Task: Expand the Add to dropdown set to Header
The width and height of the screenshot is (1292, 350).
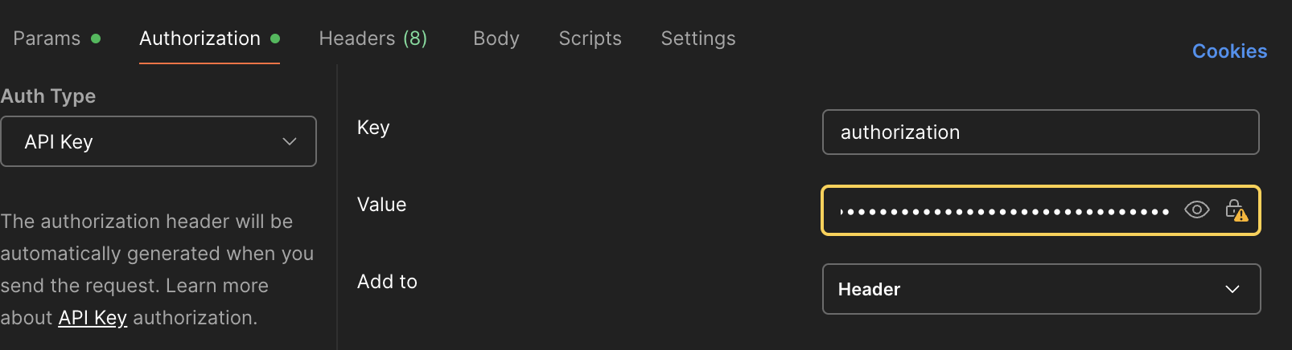Action: [x=1040, y=289]
